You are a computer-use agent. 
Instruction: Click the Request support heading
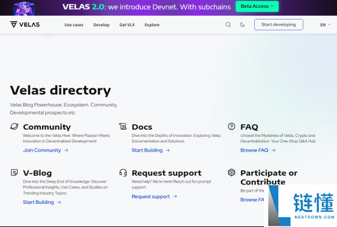pyautogui.click(x=167, y=173)
